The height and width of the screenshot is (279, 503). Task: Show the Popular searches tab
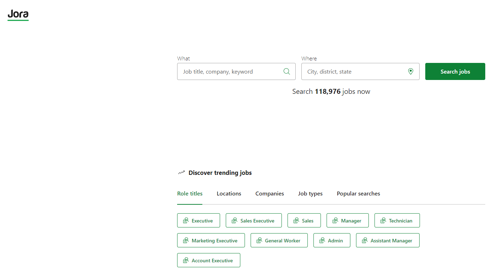pos(358,194)
